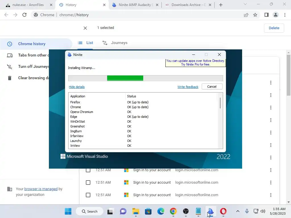Open Task View on taskbar
Image resolution: width=291 pixels, height=218 pixels.
tap(110, 211)
